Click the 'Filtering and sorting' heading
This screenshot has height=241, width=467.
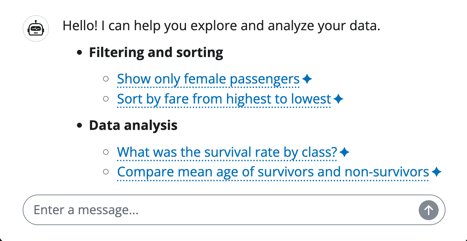tap(156, 53)
